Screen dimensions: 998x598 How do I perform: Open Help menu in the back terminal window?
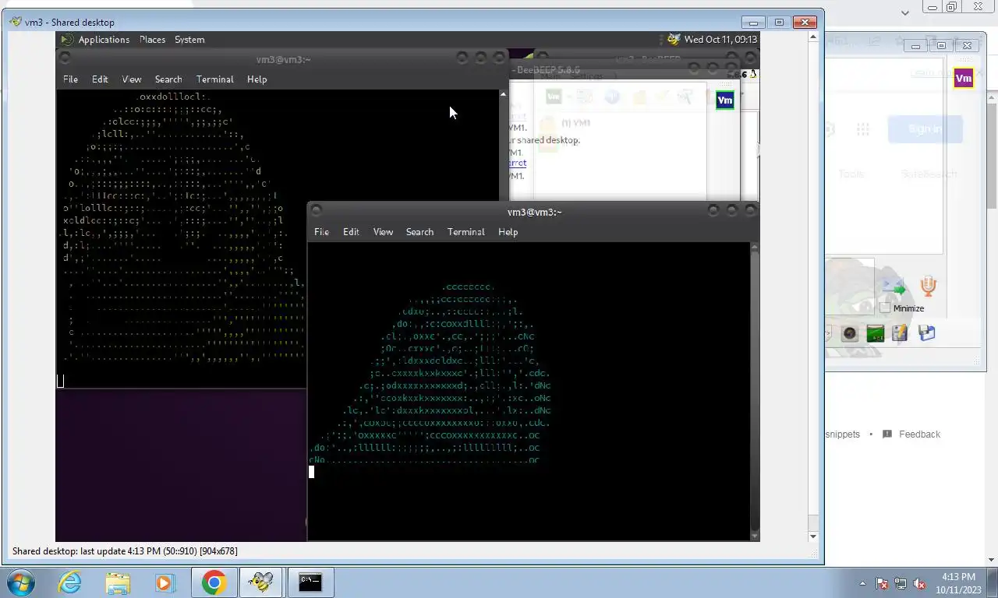tap(257, 79)
